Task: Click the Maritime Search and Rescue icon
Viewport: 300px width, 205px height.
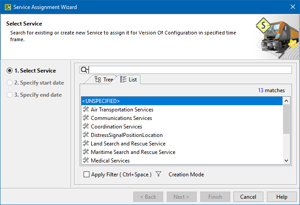Action: pyautogui.click(x=86, y=152)
